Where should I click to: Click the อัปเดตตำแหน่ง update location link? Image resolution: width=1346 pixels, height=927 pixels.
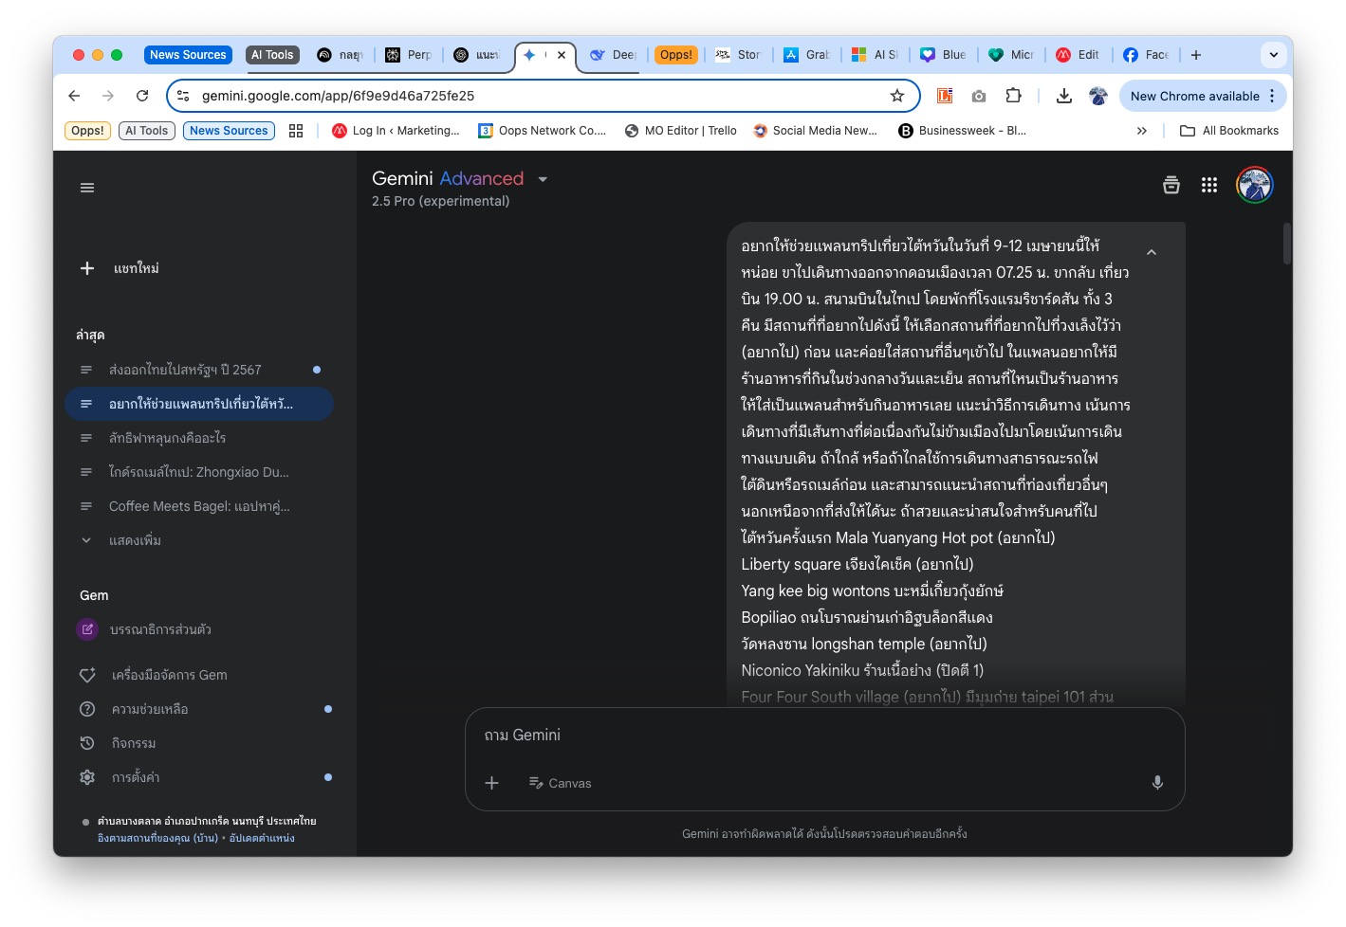click(262, 838)
